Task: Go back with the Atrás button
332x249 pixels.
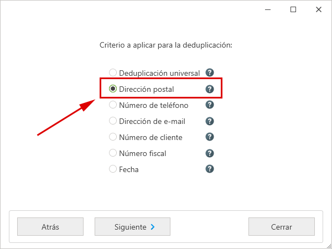Action: 50,227
